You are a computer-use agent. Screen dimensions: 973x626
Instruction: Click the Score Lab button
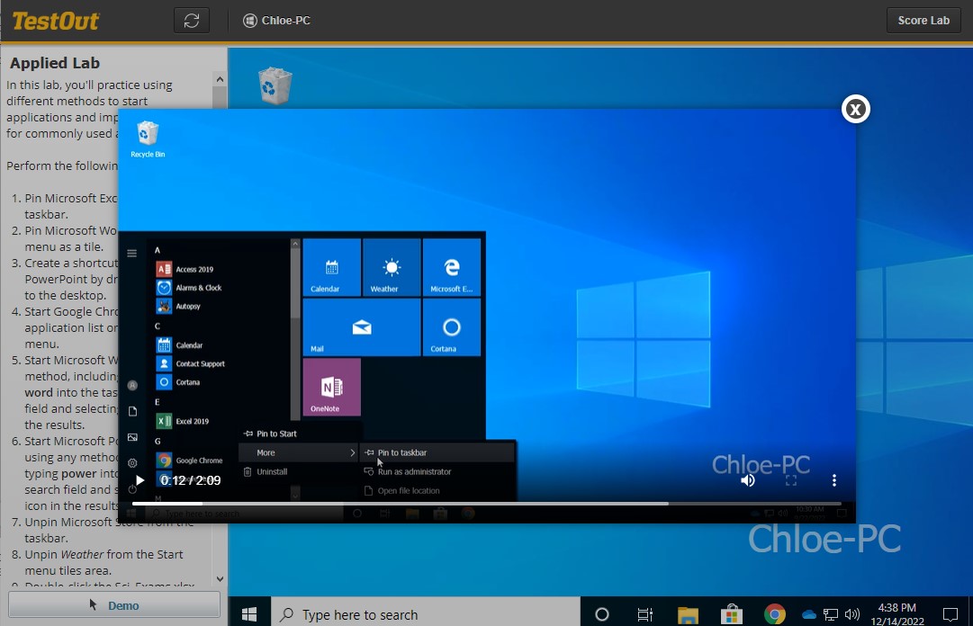923,21
